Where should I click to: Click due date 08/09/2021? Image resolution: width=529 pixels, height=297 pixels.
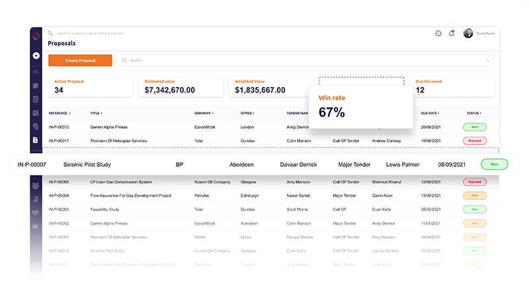pos(452,164)
